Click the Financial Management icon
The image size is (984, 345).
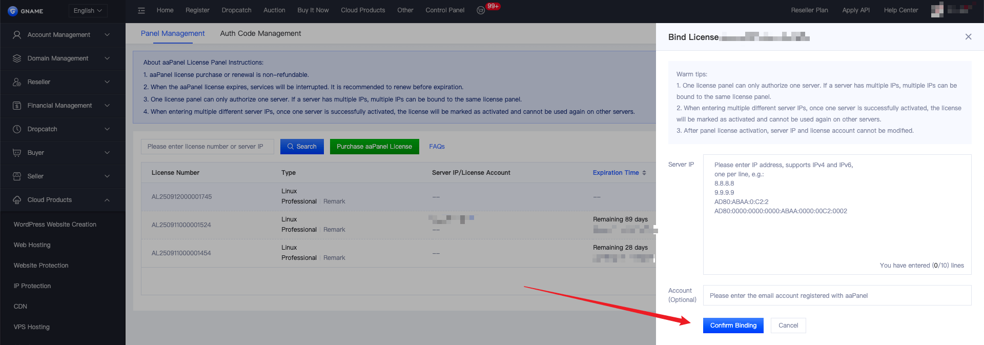[x=17, y=106]
